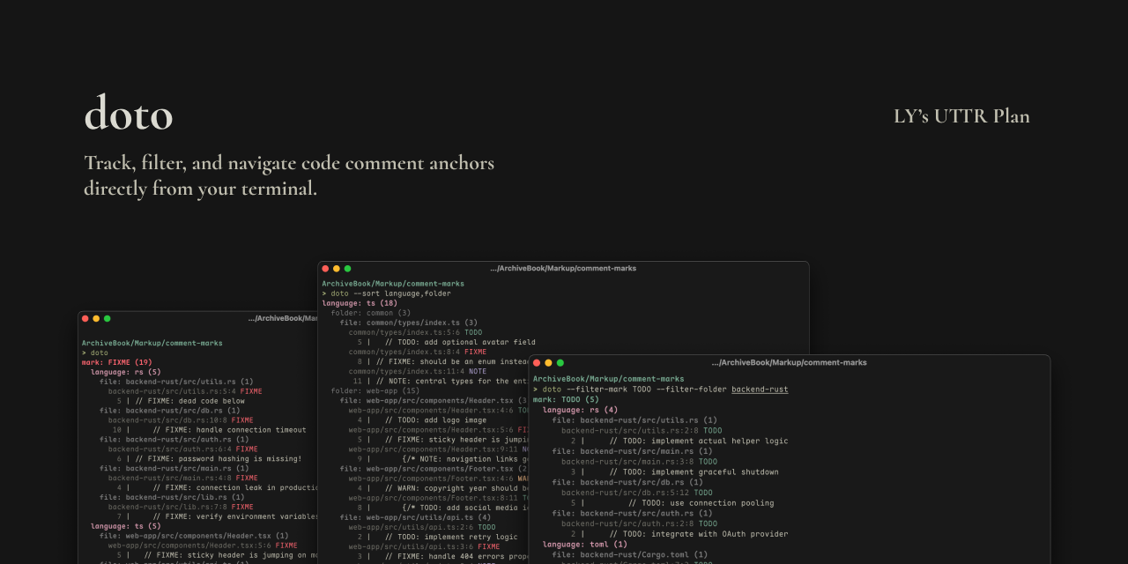This screenshot has height=564, width=1128.
Task: Select 'mark: TODO (5)' in right terminal
Action: [x=566, y=399]
